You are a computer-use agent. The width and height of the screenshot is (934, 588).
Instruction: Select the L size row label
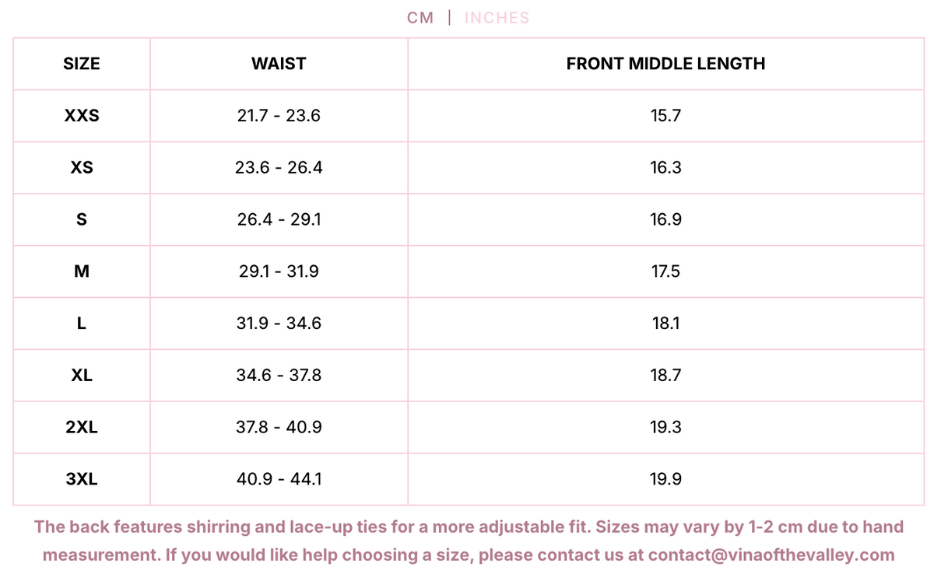82,323
